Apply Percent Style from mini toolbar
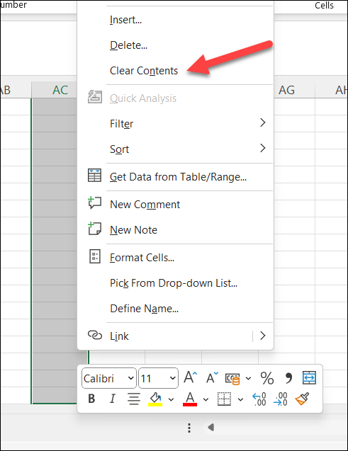Image resolution: width=348 pixels, height=451 pixels. [x=266, y=378]
